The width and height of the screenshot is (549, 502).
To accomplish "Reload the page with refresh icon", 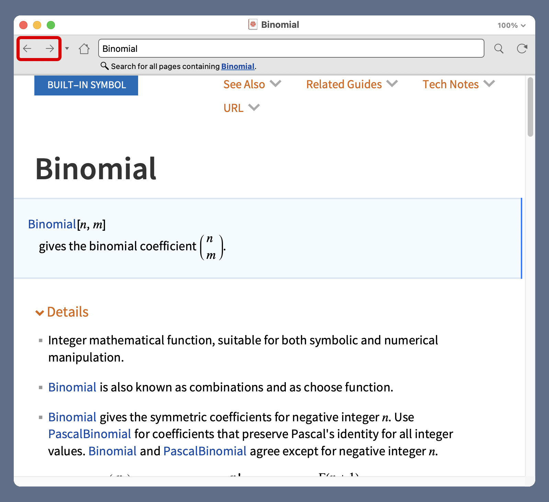I will click(522, 49).
